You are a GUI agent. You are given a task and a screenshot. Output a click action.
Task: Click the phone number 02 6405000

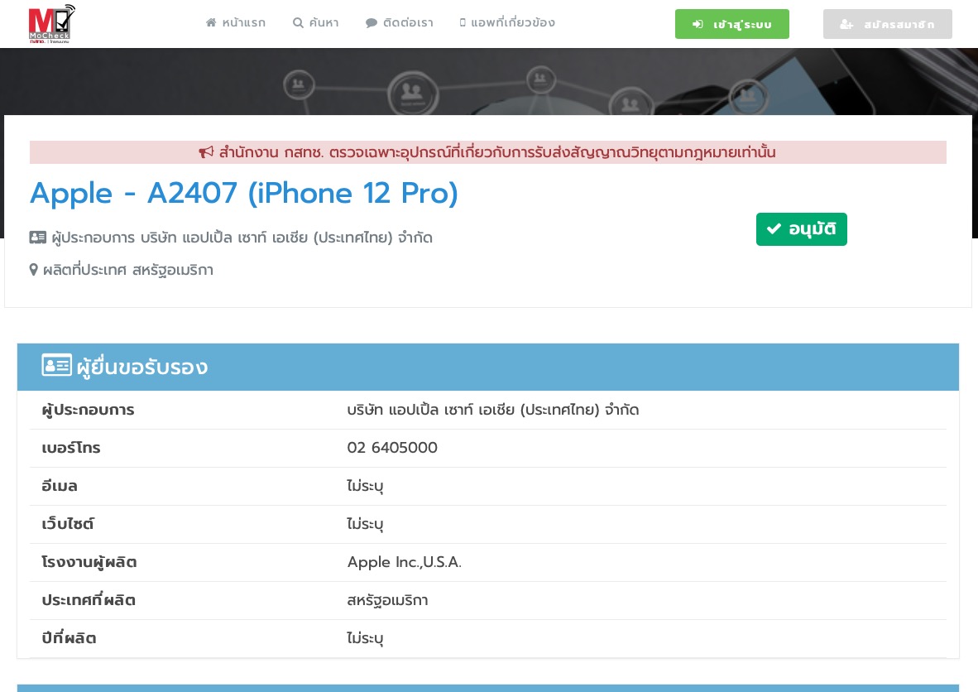click(x=392, y=448)
